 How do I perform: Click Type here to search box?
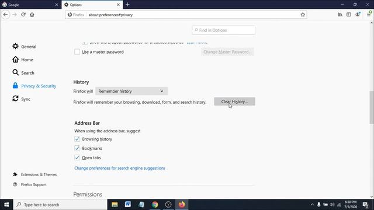[60, 205]
